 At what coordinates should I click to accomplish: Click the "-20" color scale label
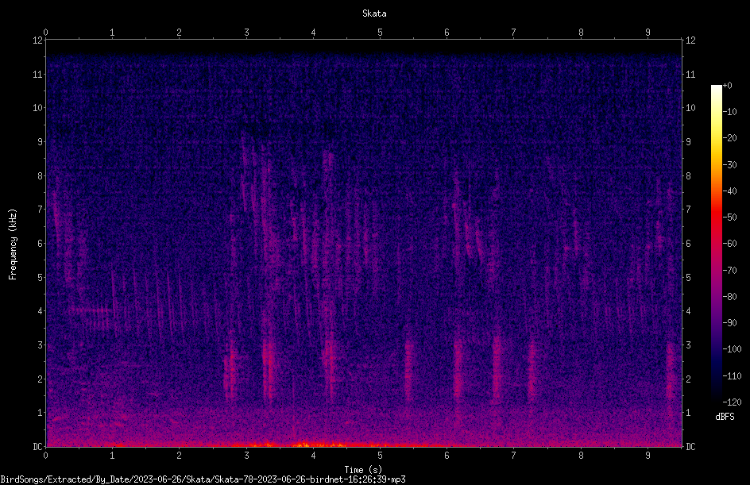pos(729,138)
